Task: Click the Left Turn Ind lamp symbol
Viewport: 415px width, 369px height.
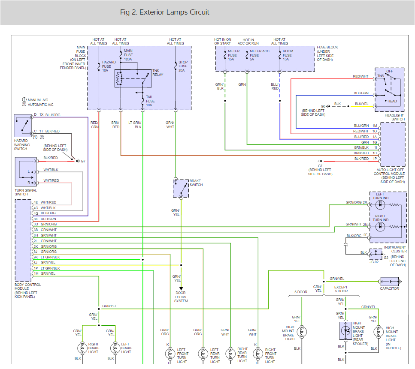Action: tap(379, 204)
